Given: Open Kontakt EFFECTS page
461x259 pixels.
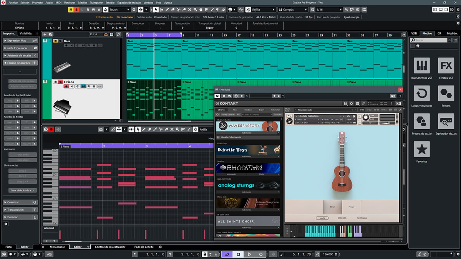Looking at the screenshot, I should pos(342,218).
